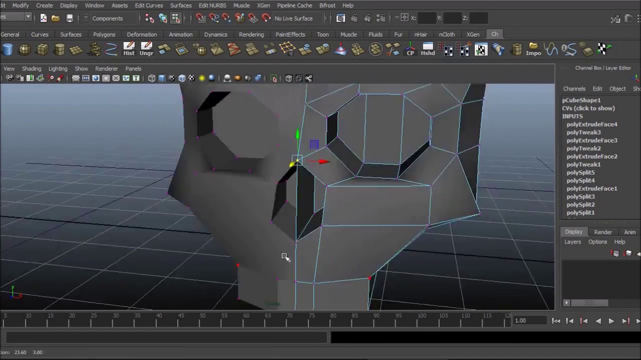Switch to the Polygons shelf tab
This screenshot has width=641, height=360.
(104, 34)
